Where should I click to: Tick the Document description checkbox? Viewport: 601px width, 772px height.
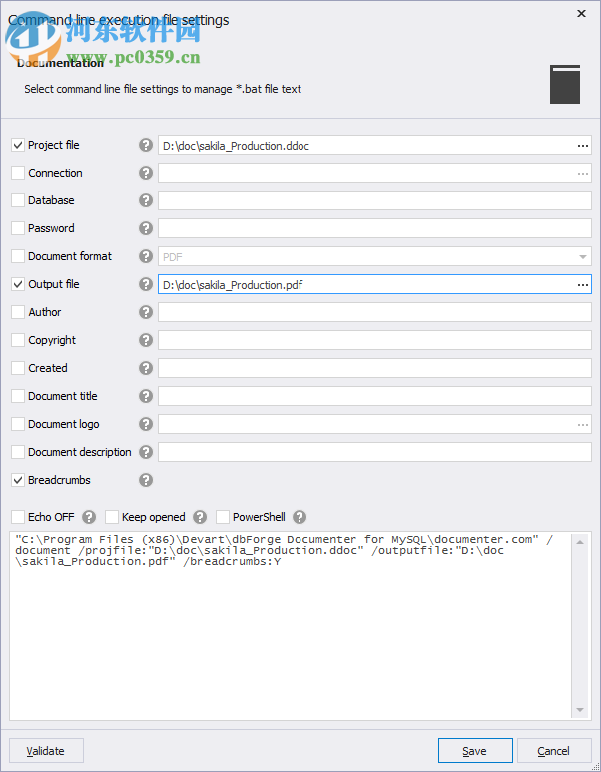pyautogui.click(x=18, y=452)
